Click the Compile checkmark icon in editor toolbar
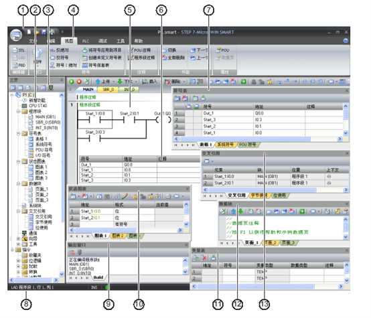 86,82
